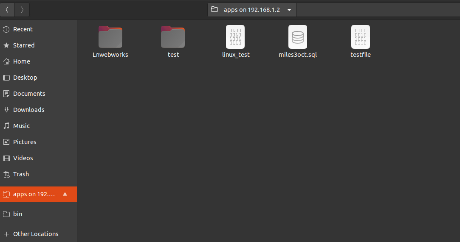The image size is (460, 242).
Task: Open Starred in the sidebar
Action: (24, 45)
